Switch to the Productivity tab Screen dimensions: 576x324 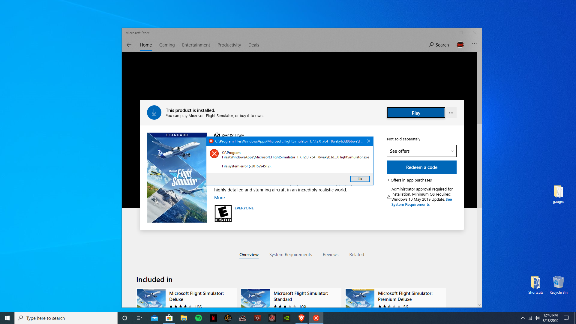229,45
